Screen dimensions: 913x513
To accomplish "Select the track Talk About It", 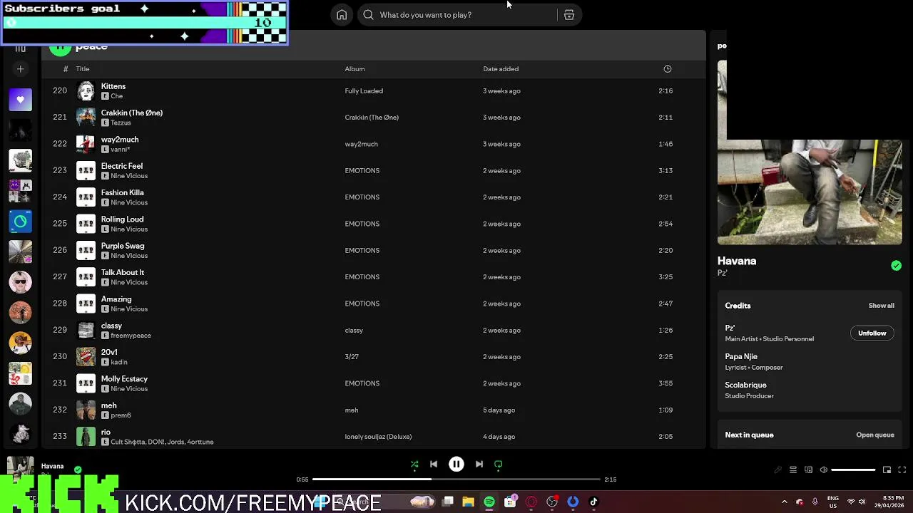I will click(x=122, y=272).
